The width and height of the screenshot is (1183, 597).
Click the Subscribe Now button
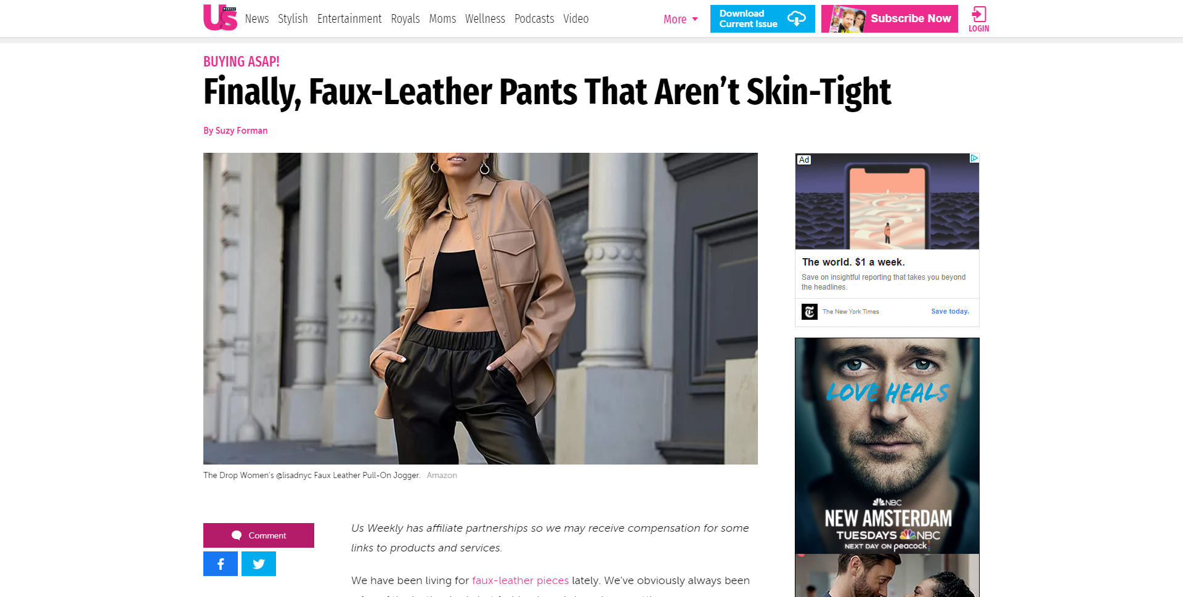click(890, 18)
